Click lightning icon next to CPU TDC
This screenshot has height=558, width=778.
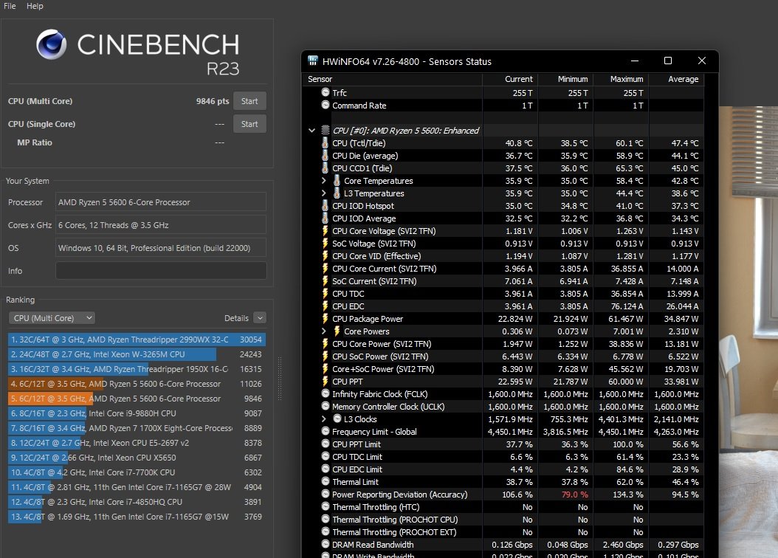[x=325, y=293]
